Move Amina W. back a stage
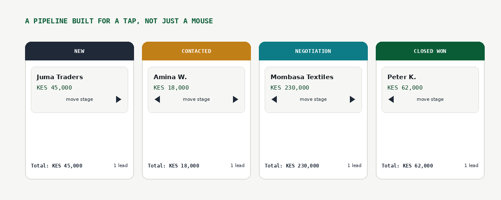 [157, 99]
